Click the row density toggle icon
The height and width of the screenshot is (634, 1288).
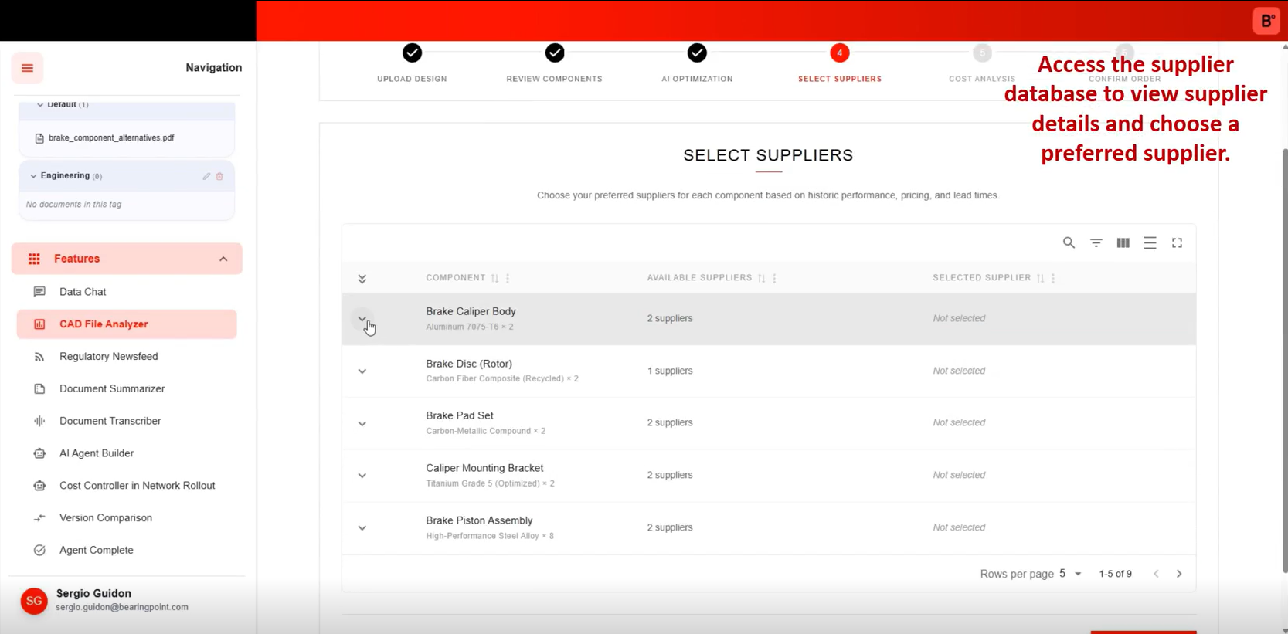click(x=1150, y=242)
